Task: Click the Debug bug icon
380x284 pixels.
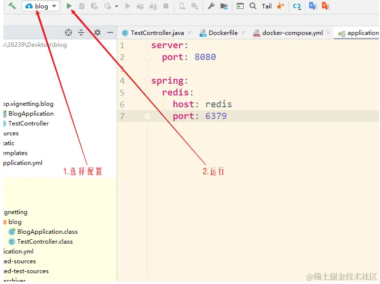Action: coord(82,6)
